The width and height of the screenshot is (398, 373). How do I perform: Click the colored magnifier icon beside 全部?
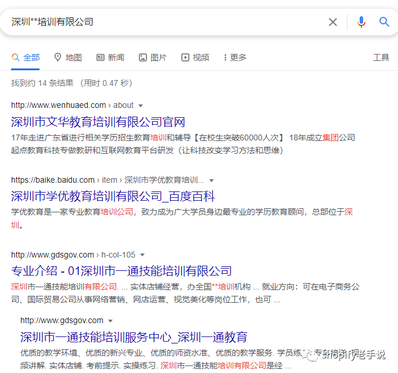coord(16,57)
